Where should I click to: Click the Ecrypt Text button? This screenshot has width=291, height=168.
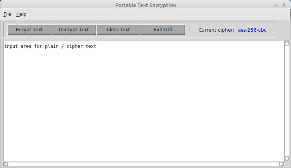coord(29,30)
